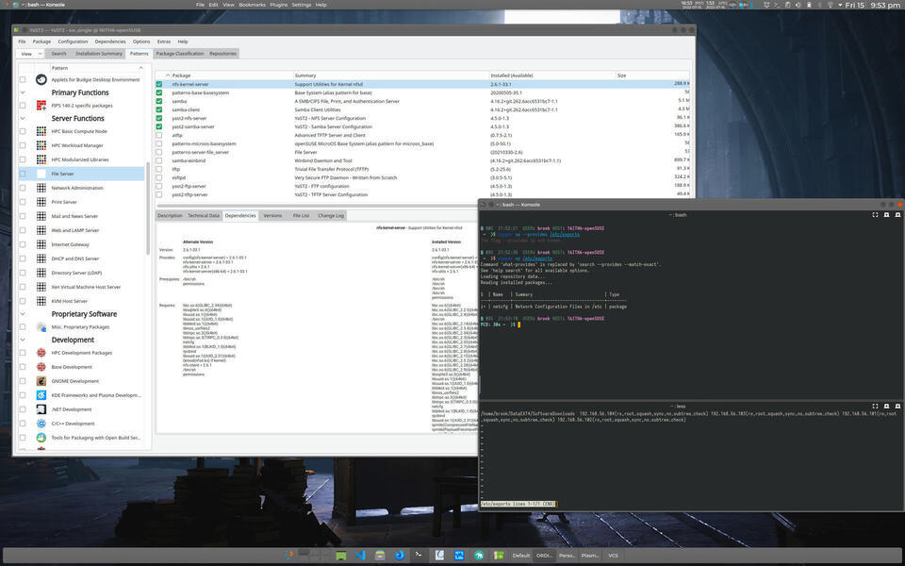Click the pattern list vertical scrollbar
Viewport: 905px width, 566px height.
148,208
